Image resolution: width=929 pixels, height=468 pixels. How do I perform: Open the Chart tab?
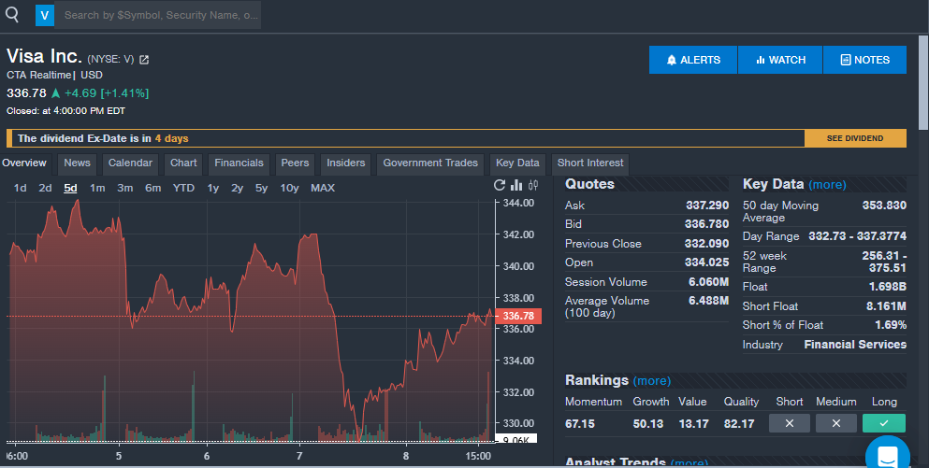tap(183, 163)
